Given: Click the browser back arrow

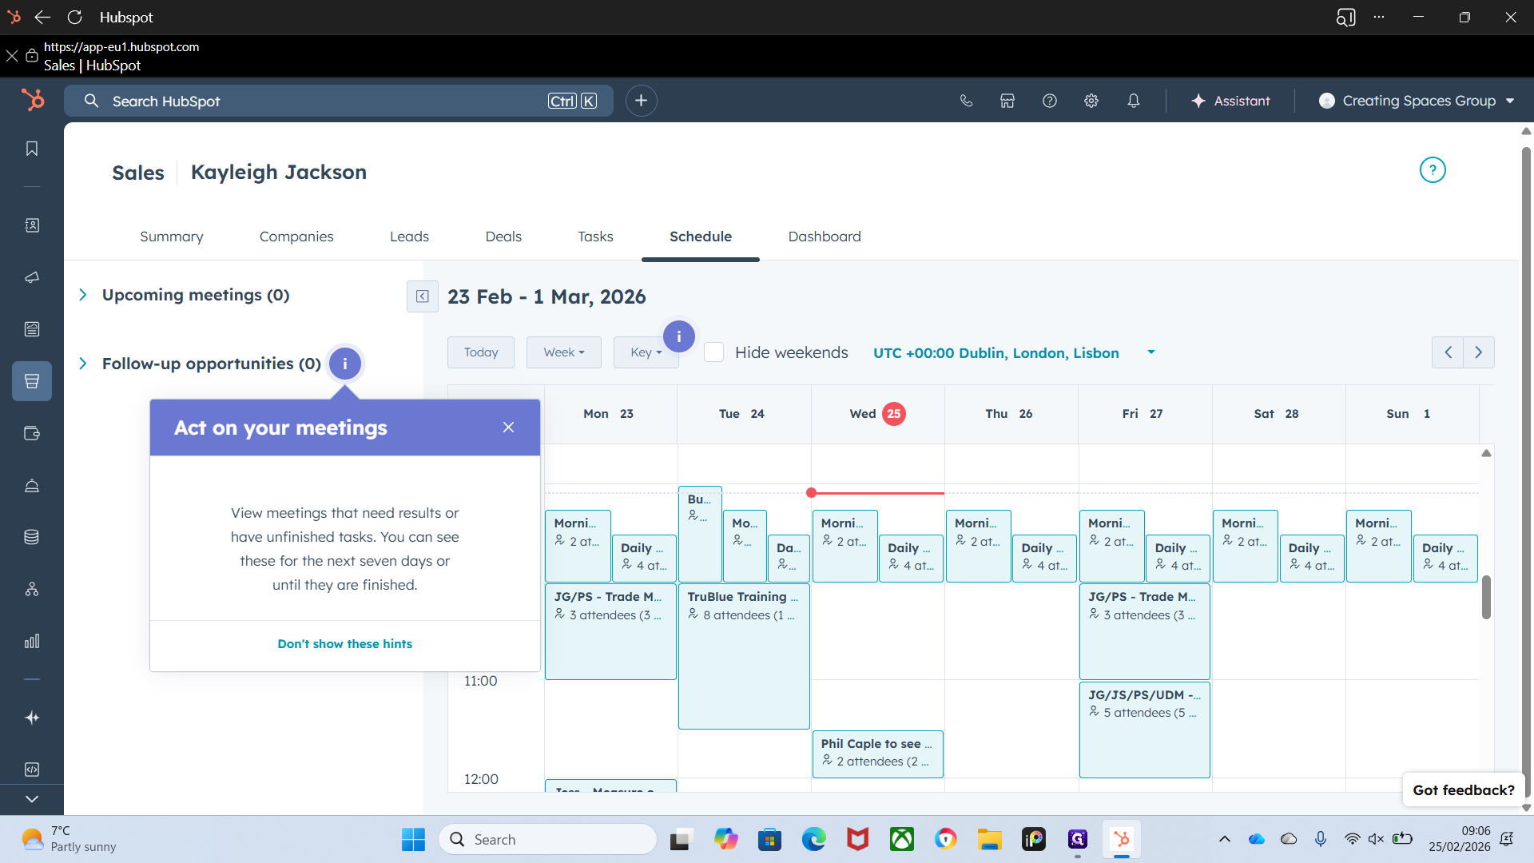Looking at the screenshot, I should point(42,17).
